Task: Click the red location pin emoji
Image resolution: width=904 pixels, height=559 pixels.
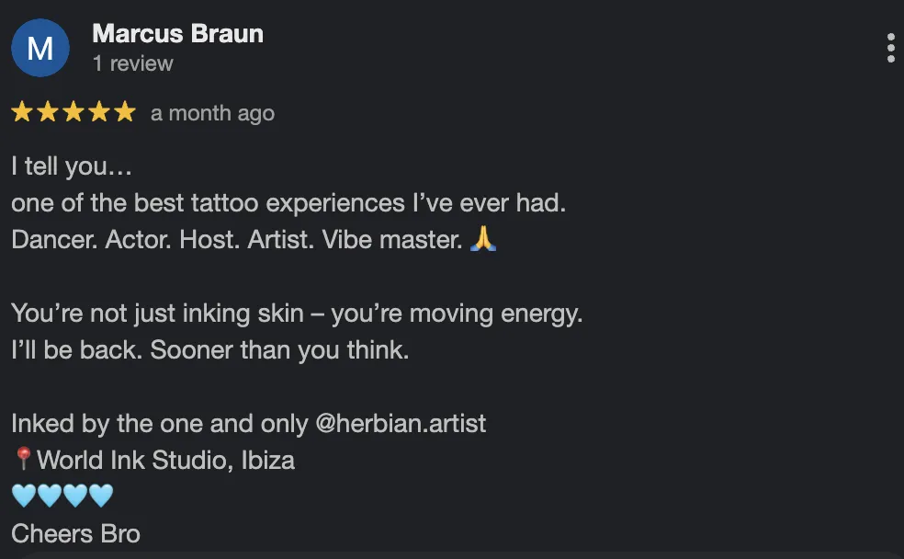Action: [23, 459]
